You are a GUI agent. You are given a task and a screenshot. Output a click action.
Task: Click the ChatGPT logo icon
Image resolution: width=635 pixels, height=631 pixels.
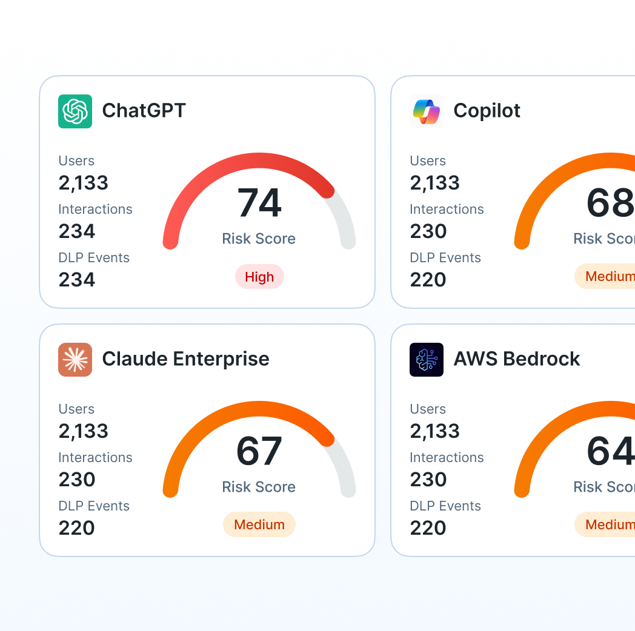coord(75,111)
